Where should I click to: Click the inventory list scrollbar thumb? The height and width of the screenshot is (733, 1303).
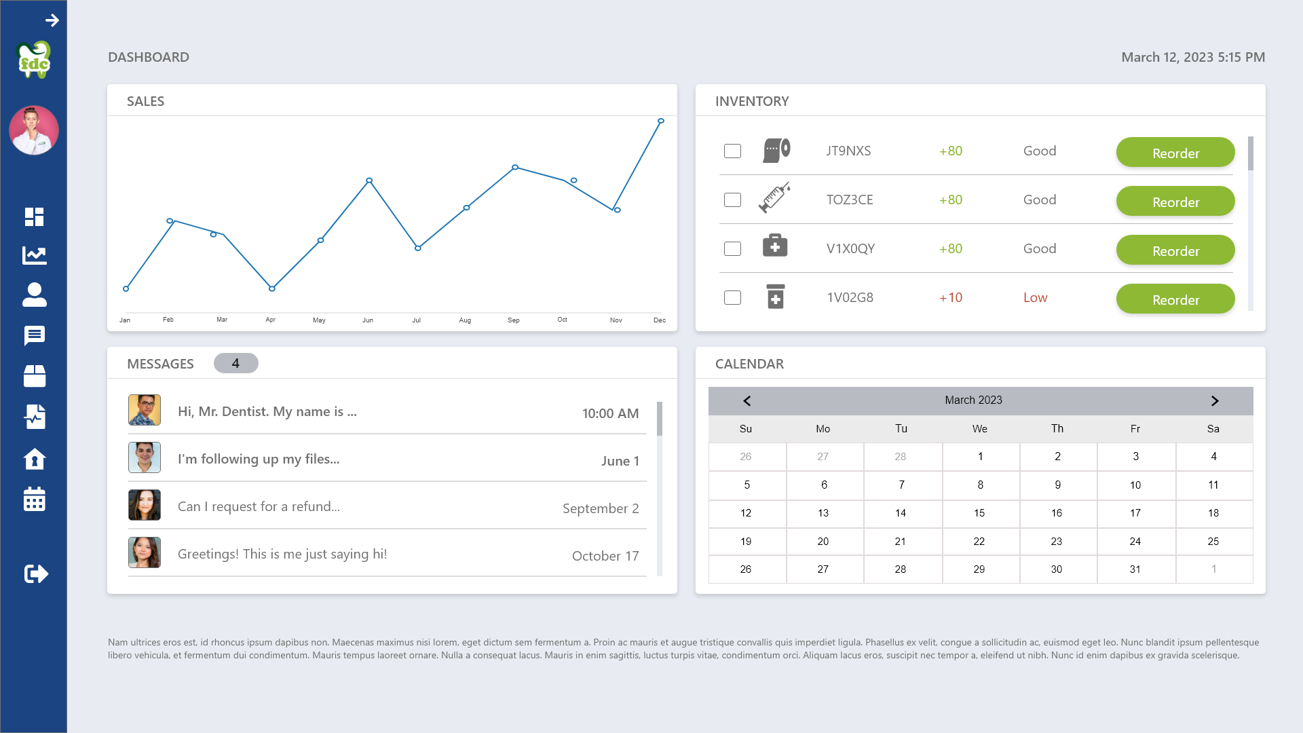pos(1250,153)
